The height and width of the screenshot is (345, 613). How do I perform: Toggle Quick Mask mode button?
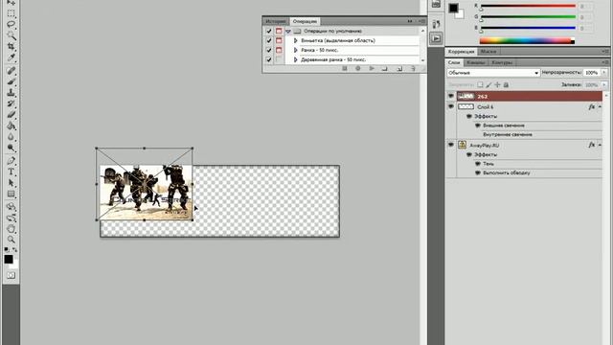point(11,275)
